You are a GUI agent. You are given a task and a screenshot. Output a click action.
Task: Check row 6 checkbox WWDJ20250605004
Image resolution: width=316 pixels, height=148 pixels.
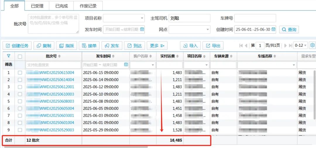[20, 108]
